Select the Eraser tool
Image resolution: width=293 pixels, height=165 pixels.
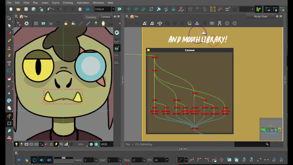[x=9, y=56]
